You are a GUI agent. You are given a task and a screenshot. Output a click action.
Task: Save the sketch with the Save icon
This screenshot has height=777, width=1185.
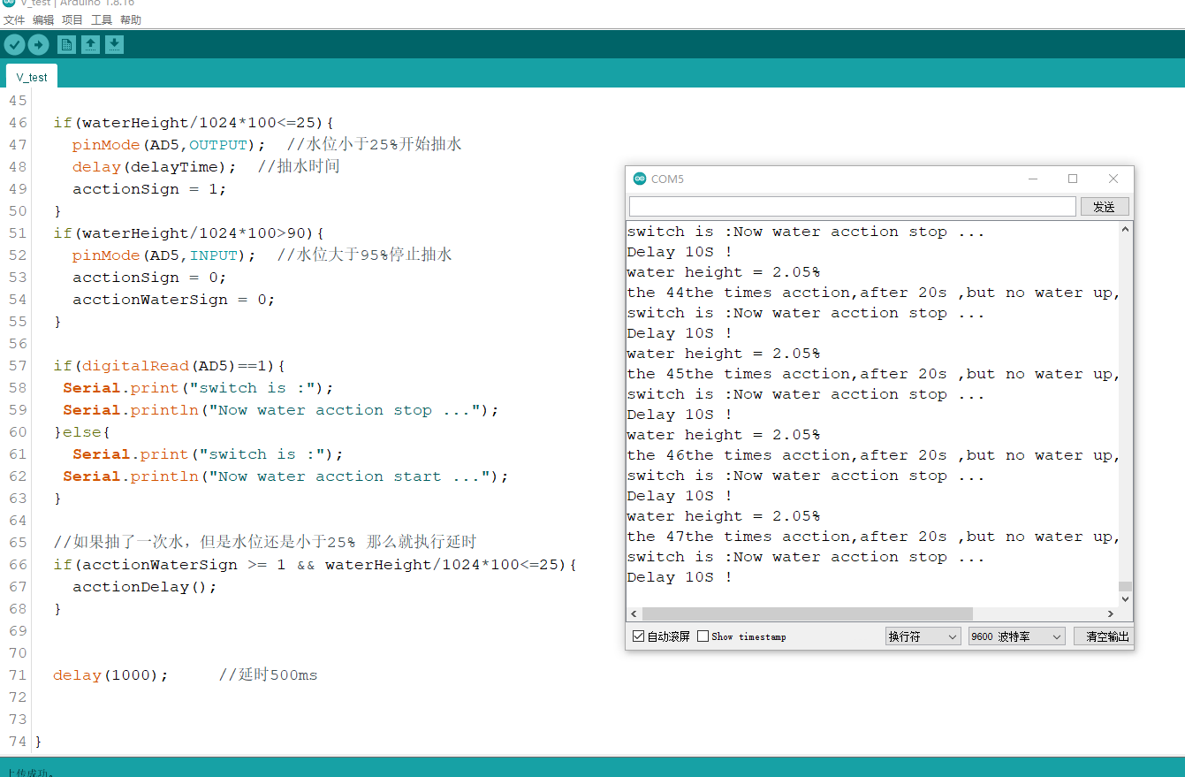(x=114, y=44)
